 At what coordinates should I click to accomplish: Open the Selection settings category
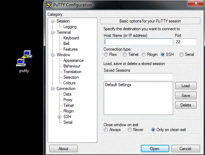point(71,77)
